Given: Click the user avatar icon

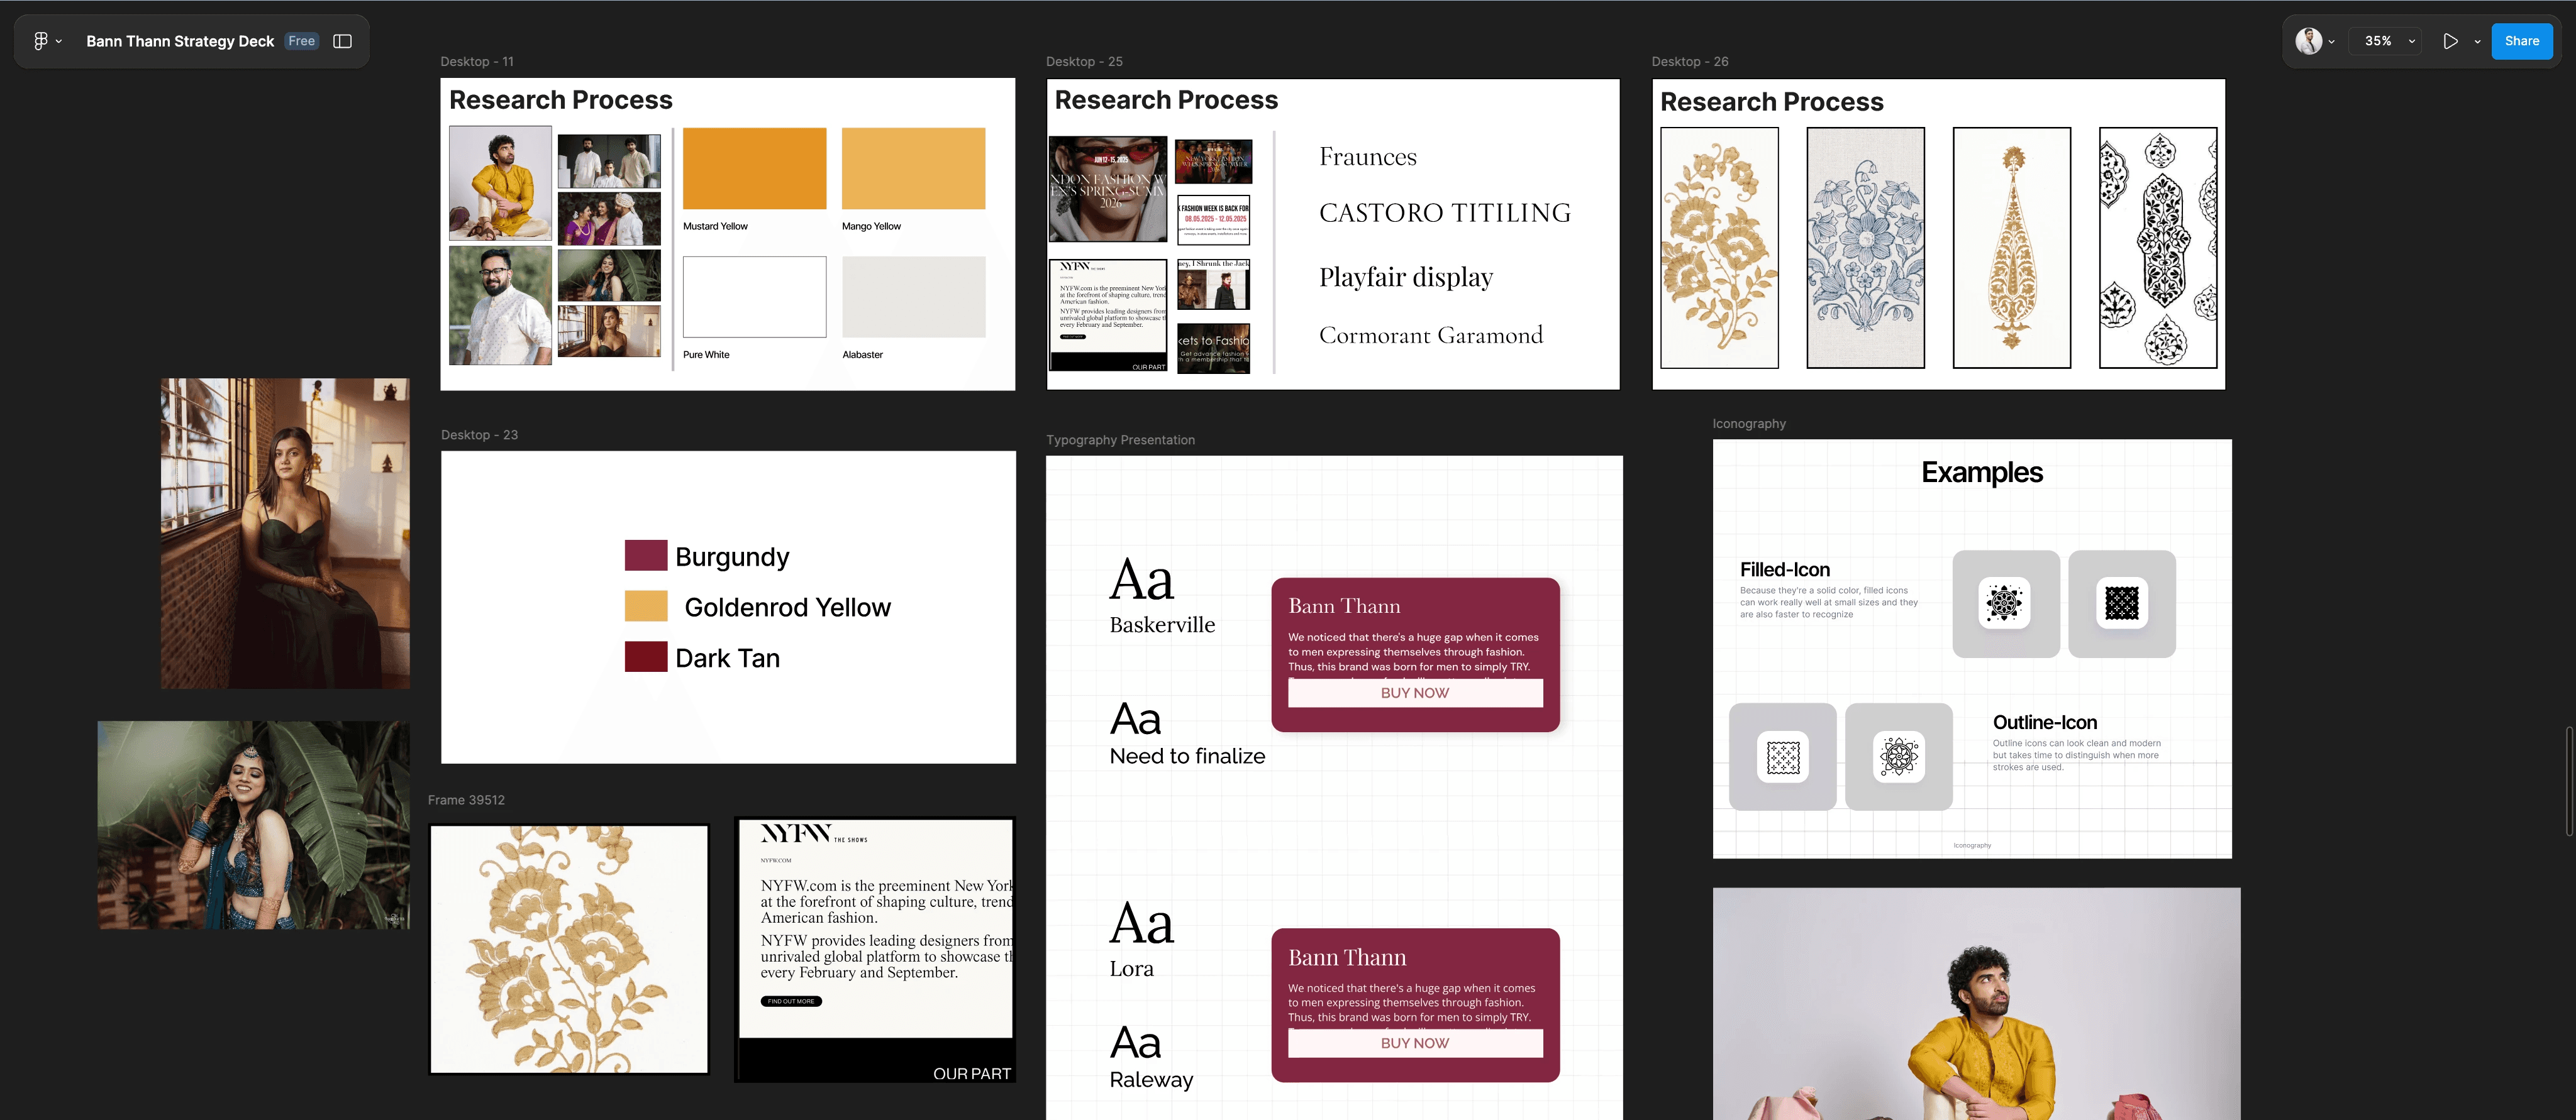Looking at the screenshot, I should (x=2308, y=41).
